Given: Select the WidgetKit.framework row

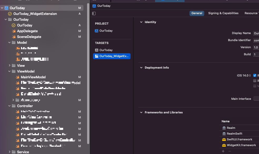Looking at the screenshot, I should point(239,145).
